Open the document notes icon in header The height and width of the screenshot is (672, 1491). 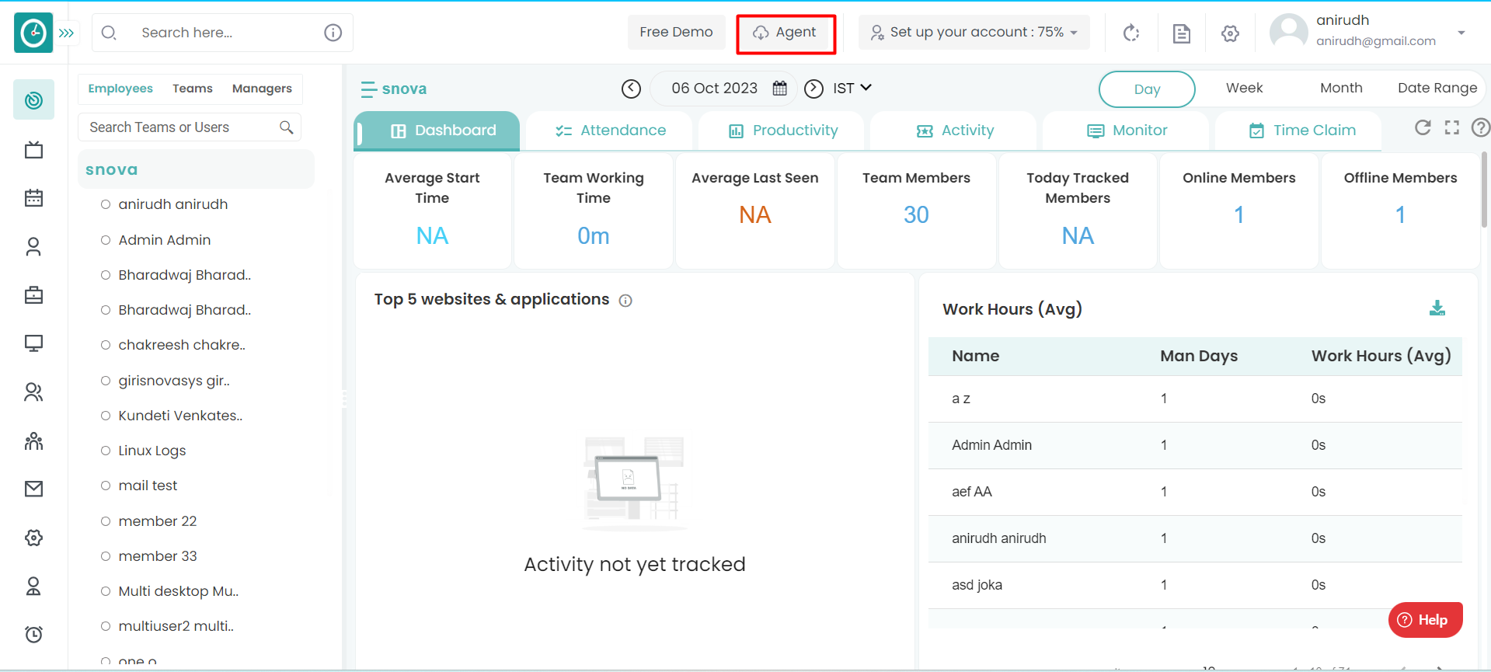(x=1181, y=33)
